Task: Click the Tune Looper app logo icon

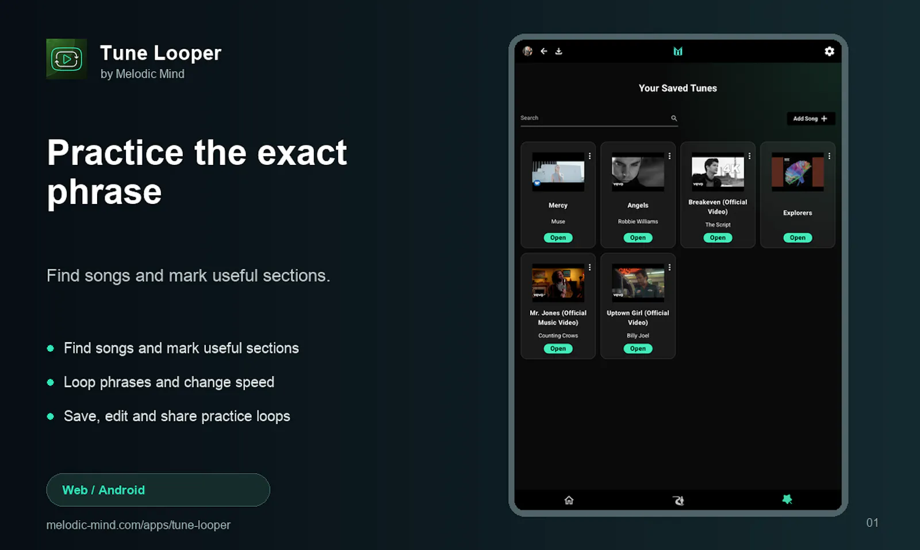Action: (67, 59)
